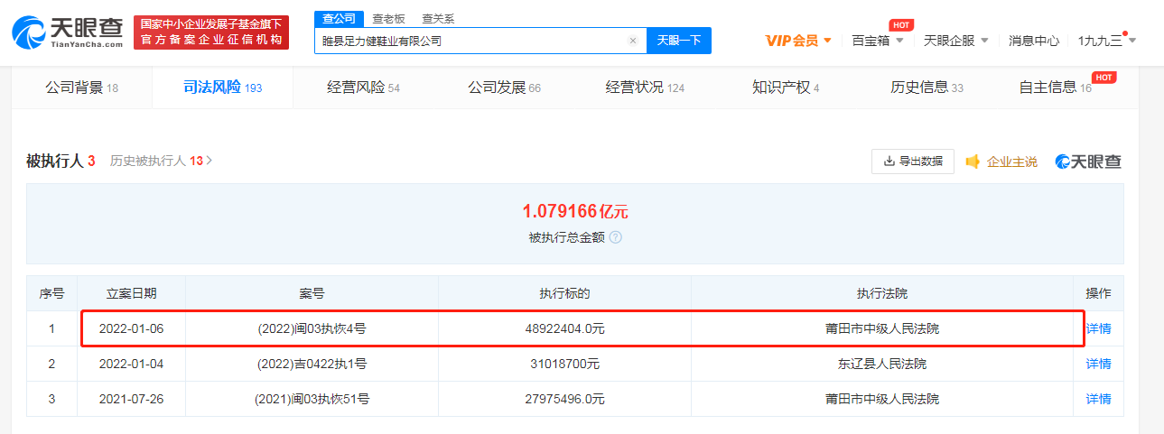Open the 消息中心 link
The width and height of the screenshot is (1164, 434).
pos(1034,41)
